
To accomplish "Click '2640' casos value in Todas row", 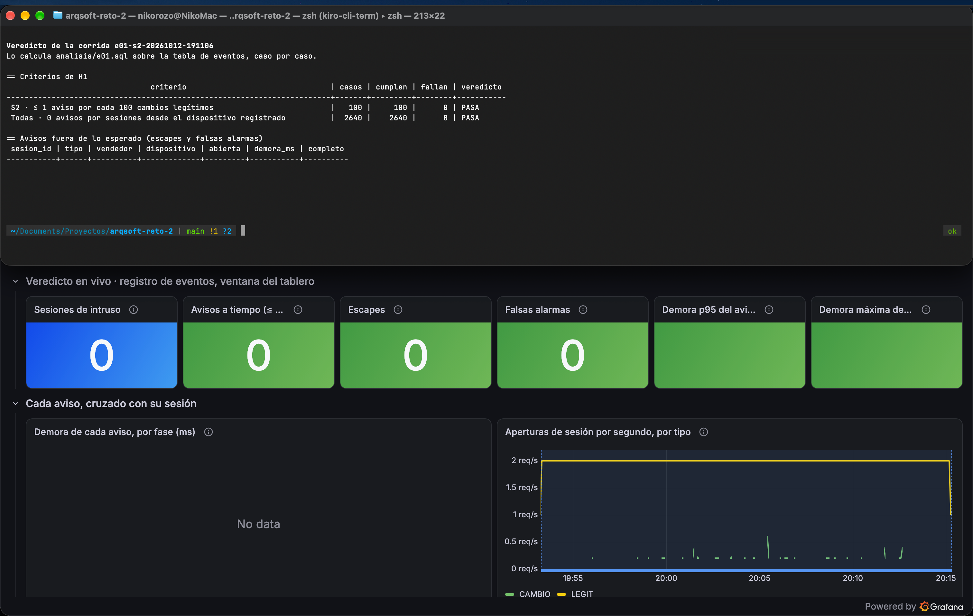I will click(x=353, y=117).
